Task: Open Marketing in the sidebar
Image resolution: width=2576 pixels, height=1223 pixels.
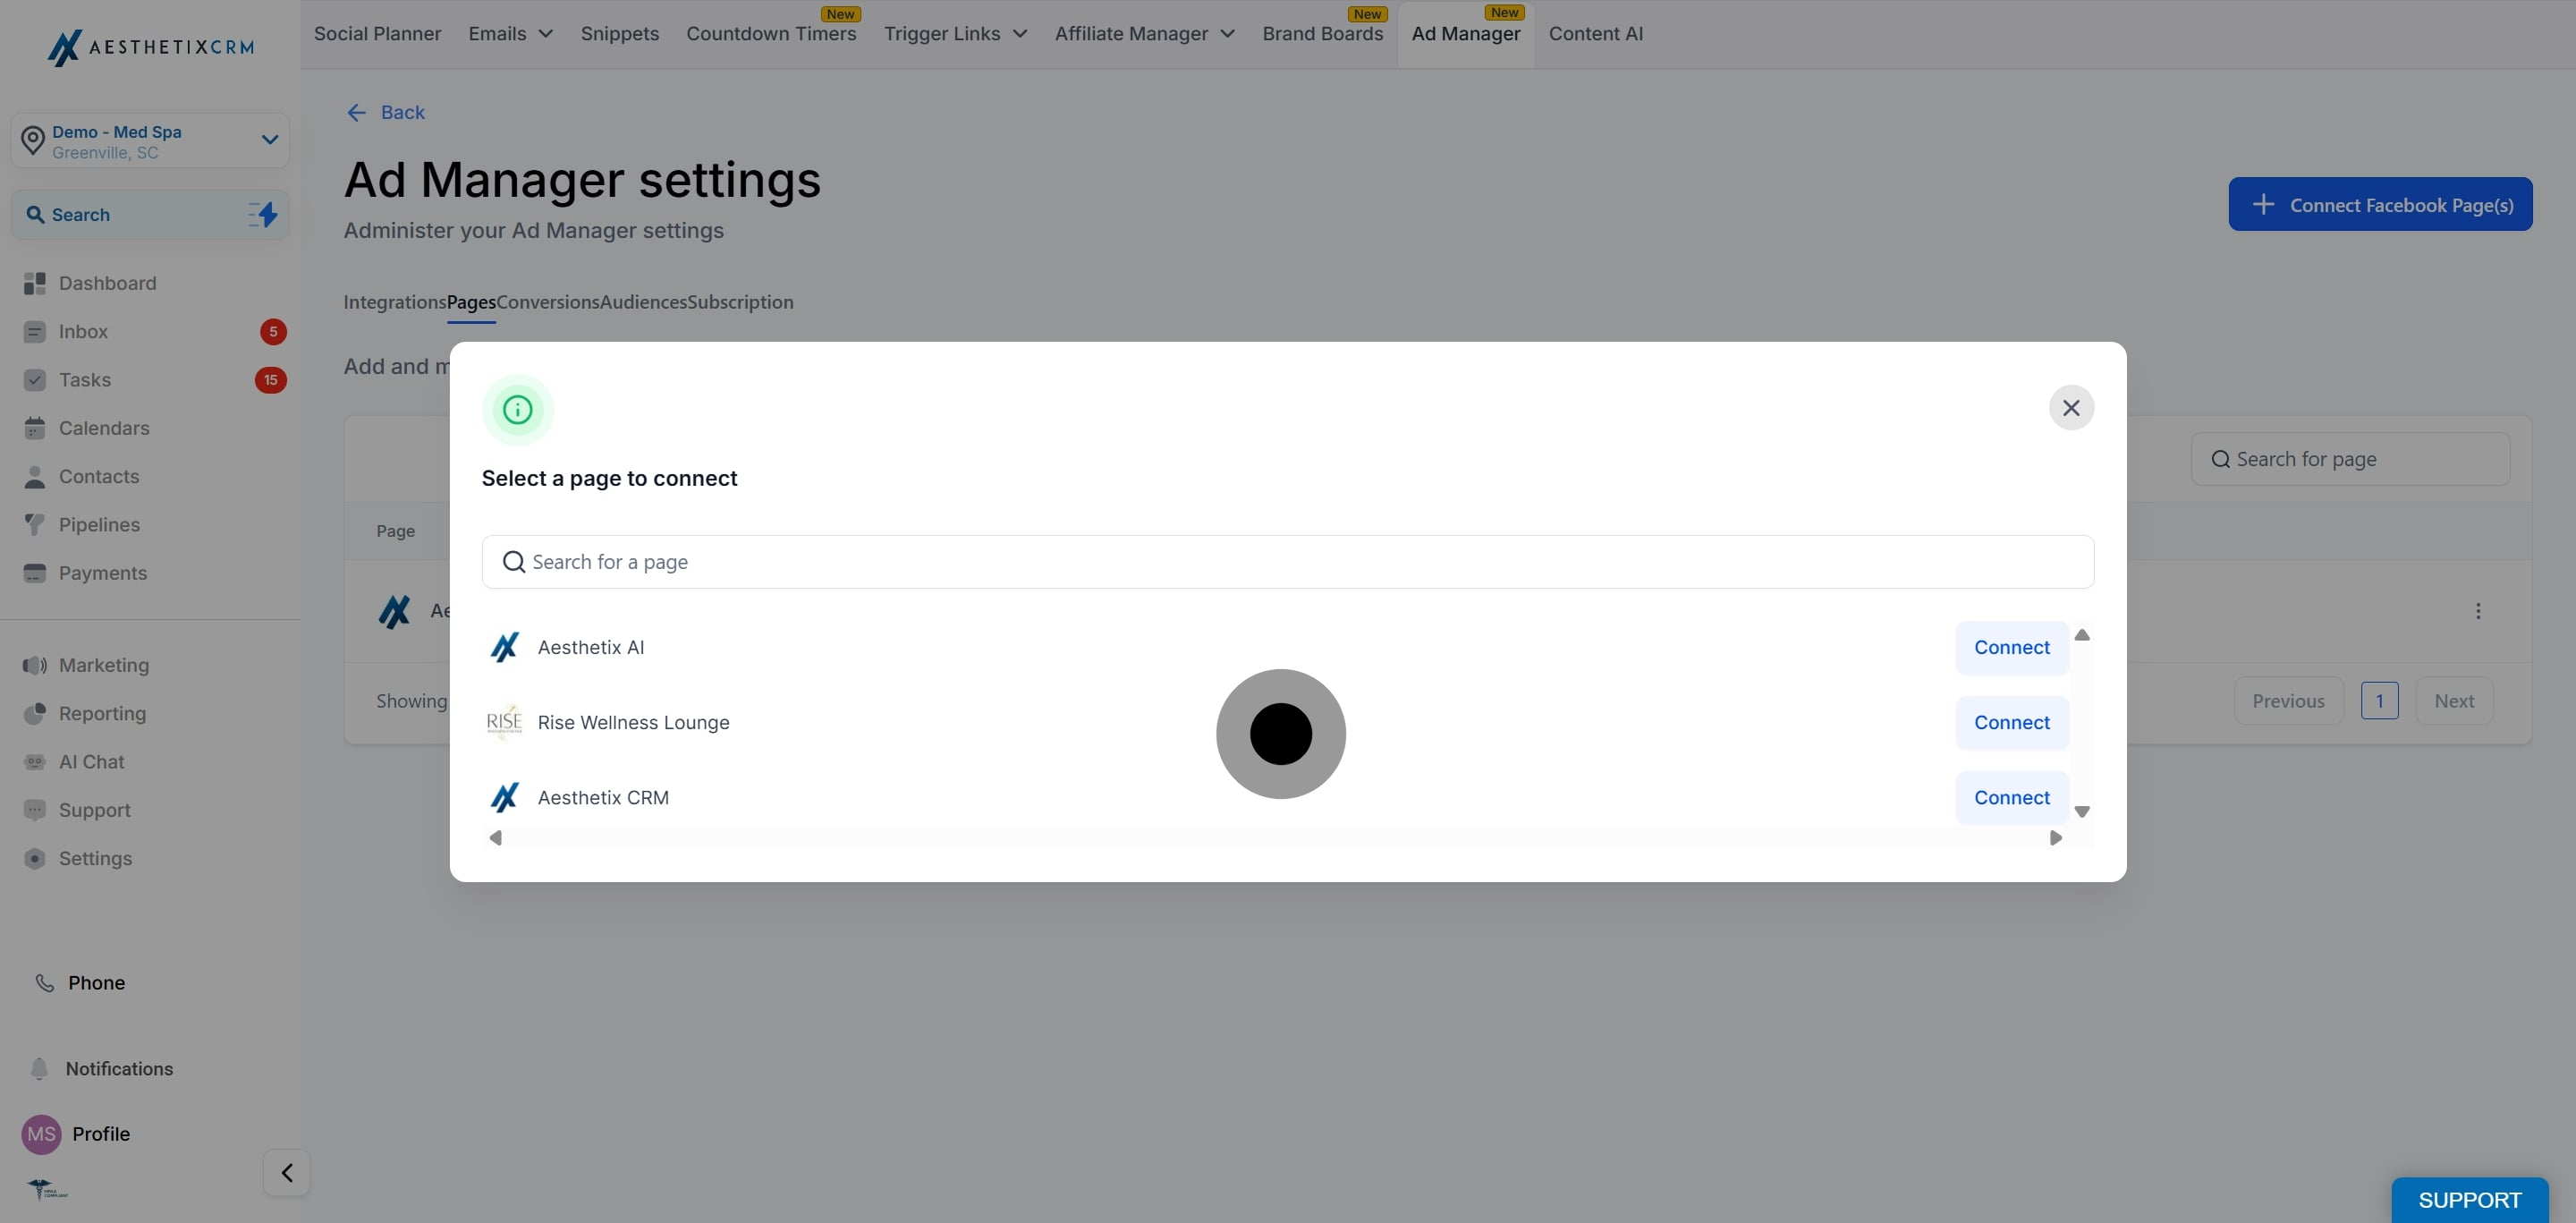Action: 103,665
